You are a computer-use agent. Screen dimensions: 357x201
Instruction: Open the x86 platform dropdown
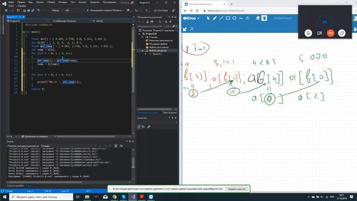click(x=75, y=10)
